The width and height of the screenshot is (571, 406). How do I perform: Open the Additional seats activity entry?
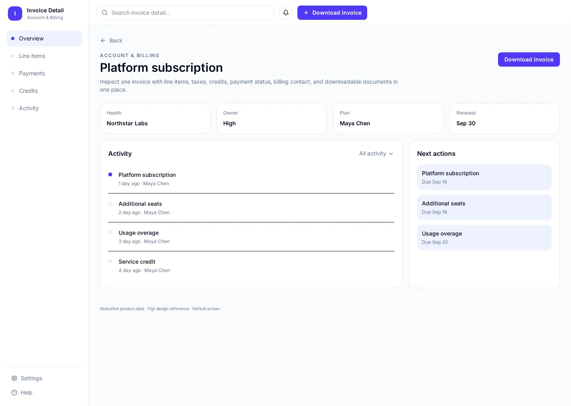[x=251, y=208]
